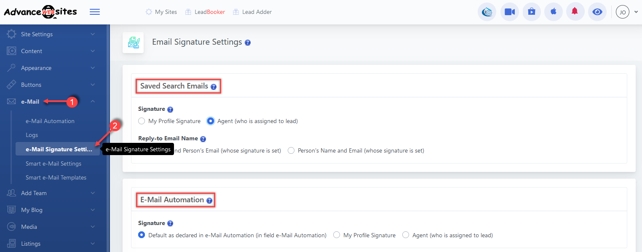Select Default as declared in e-Mail Automation
This screenshot has width=642, height=252.
point(142,235)
